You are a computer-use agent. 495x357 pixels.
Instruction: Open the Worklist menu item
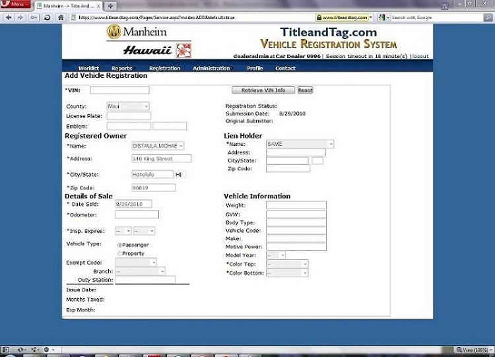[88, 68]
